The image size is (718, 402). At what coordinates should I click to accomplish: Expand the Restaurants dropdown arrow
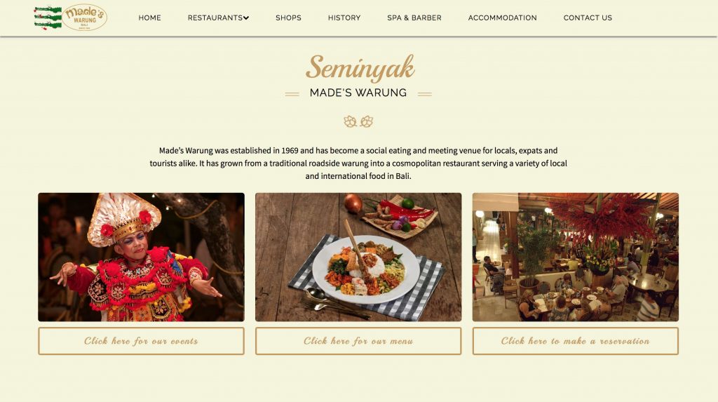(x=246, y=18)
